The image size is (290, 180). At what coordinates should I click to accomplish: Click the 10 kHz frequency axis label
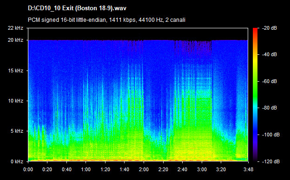tap(15, 101)
